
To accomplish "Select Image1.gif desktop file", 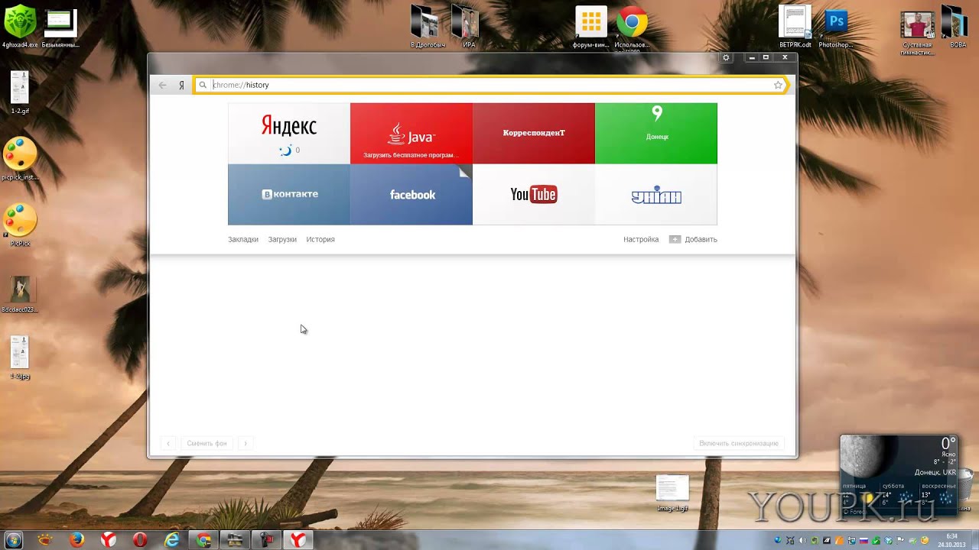I will point(672,493).
